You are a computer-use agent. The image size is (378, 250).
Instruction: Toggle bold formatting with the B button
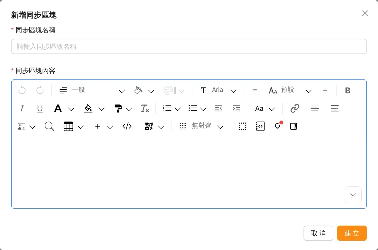pyautogui.click(x=347, y=90)
